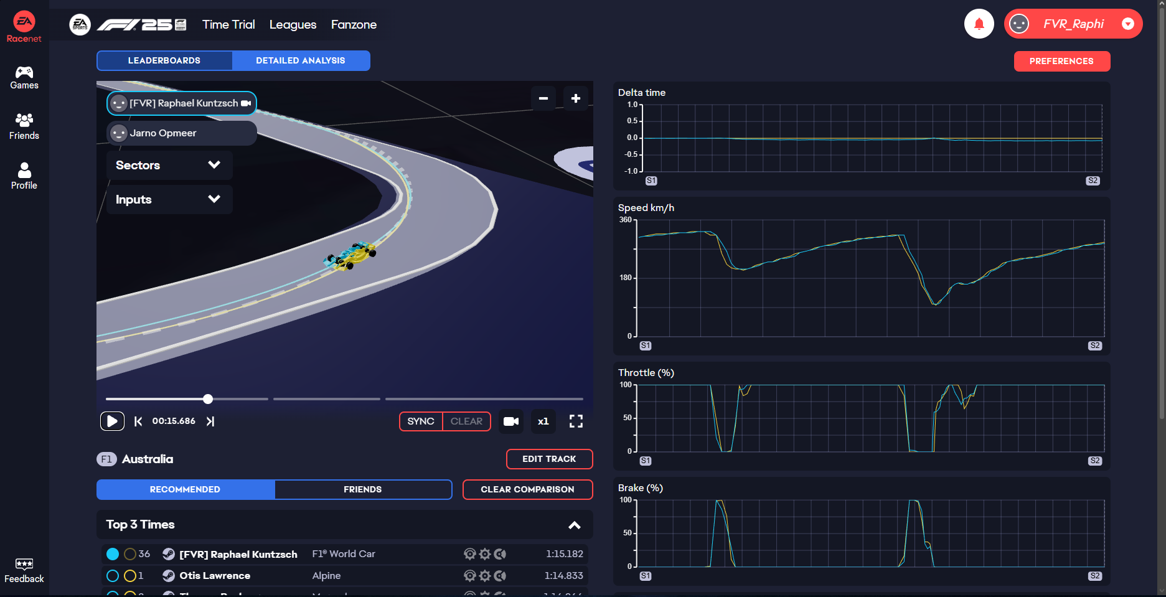Open the FVR_Raphi account dropdown arrow
Image resolution: width=1166 pixels, height=597 pixels.
point(1128,24)
